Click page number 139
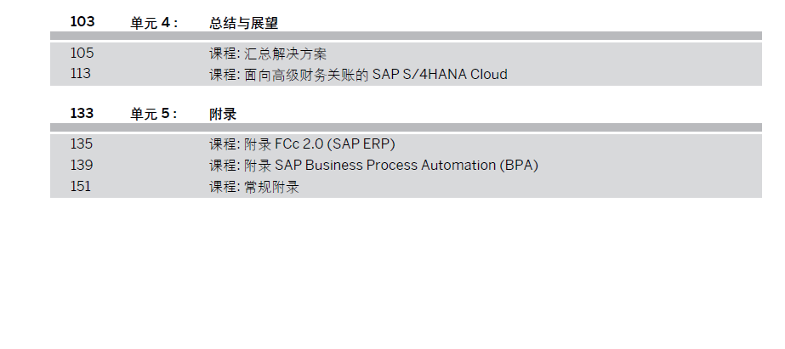This screenshot has height=349, width=785. 82,165
